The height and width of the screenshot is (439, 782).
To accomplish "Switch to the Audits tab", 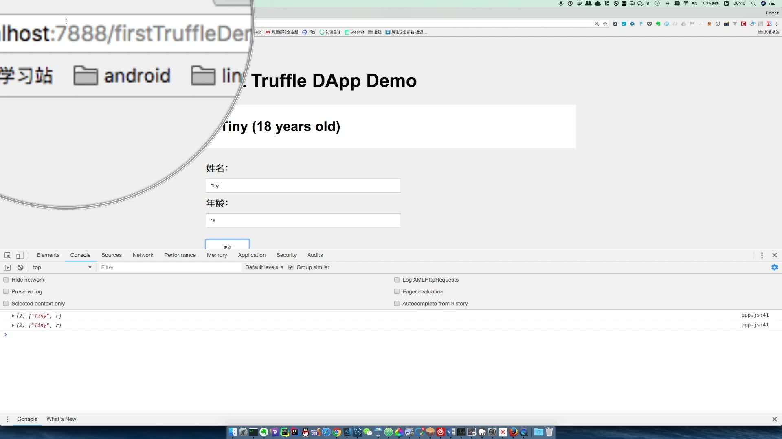I will coord(315,255).
